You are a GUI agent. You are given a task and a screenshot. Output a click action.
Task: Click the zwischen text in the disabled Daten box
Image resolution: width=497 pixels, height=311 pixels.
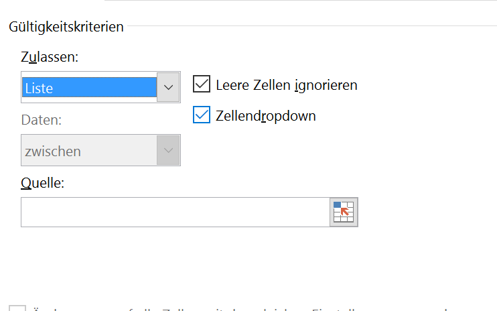[x=53, y=151]
